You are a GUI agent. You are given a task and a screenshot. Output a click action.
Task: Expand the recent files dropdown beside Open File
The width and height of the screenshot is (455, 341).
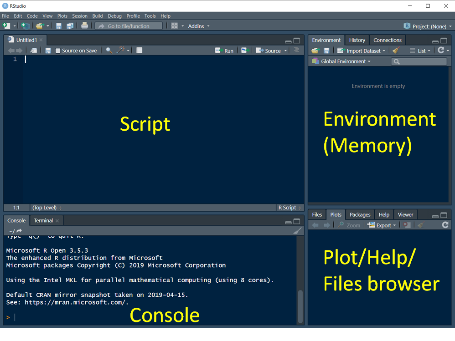click(48, 26)
